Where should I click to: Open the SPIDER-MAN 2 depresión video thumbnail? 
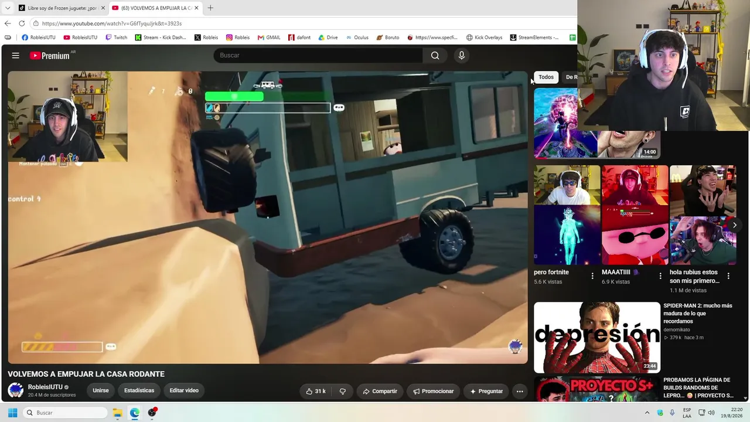click(x=597, y=338)
